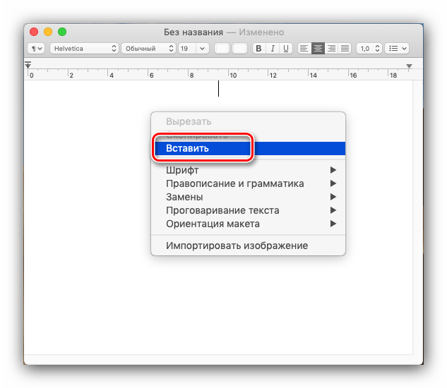Open the Обычный typeface style dropdown
447x388 pixels.
pyautogui.click(x=148, y=49)
